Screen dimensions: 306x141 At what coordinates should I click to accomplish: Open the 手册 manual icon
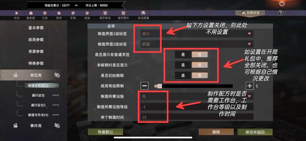[73, 13]
